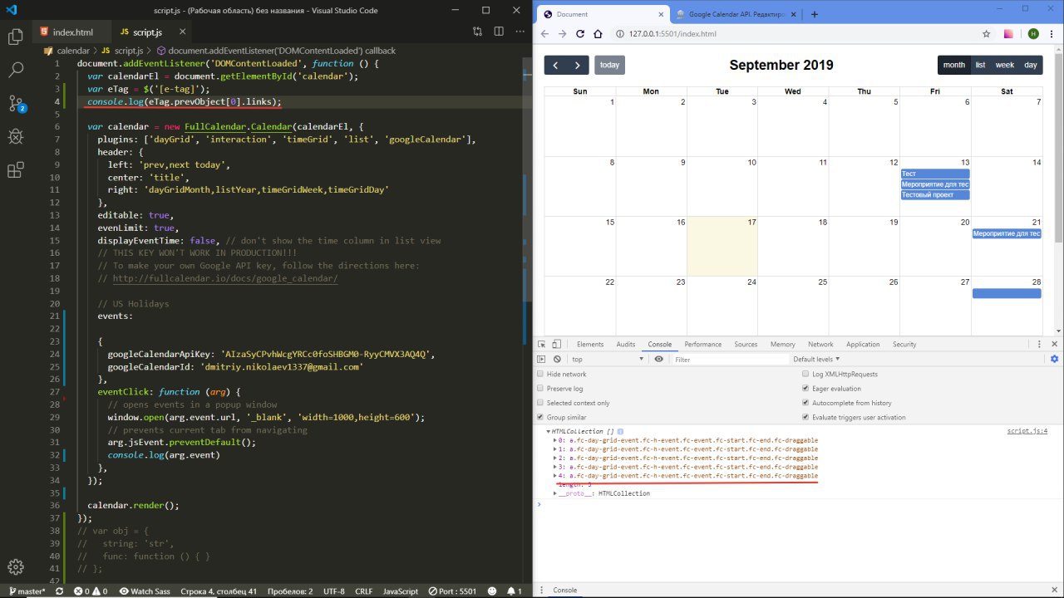Click the Тест event on September 13
This screenshot has height=598, width=1064.
tap(935, 174)
